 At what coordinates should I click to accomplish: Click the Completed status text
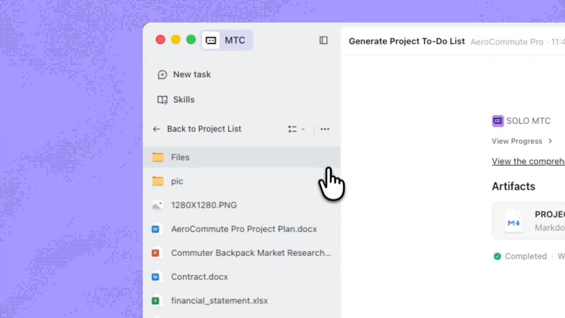click(526, 256)
